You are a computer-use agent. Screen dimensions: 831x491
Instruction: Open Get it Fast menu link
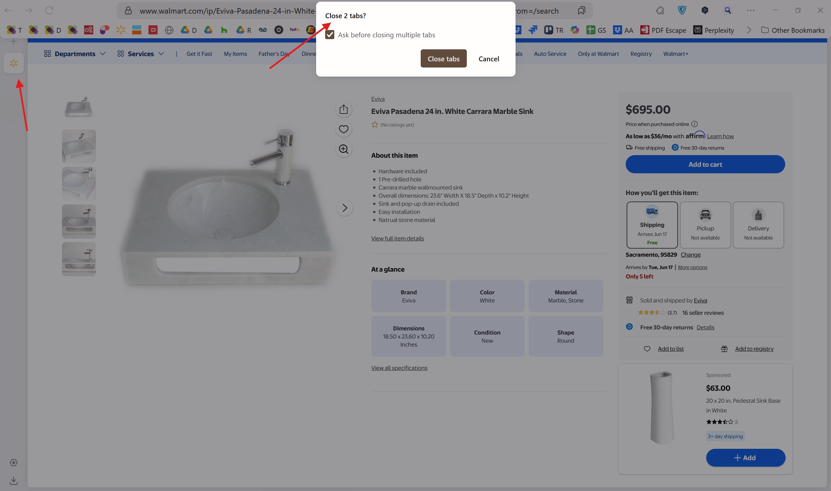pyautogui.click(x=199, y=54)
